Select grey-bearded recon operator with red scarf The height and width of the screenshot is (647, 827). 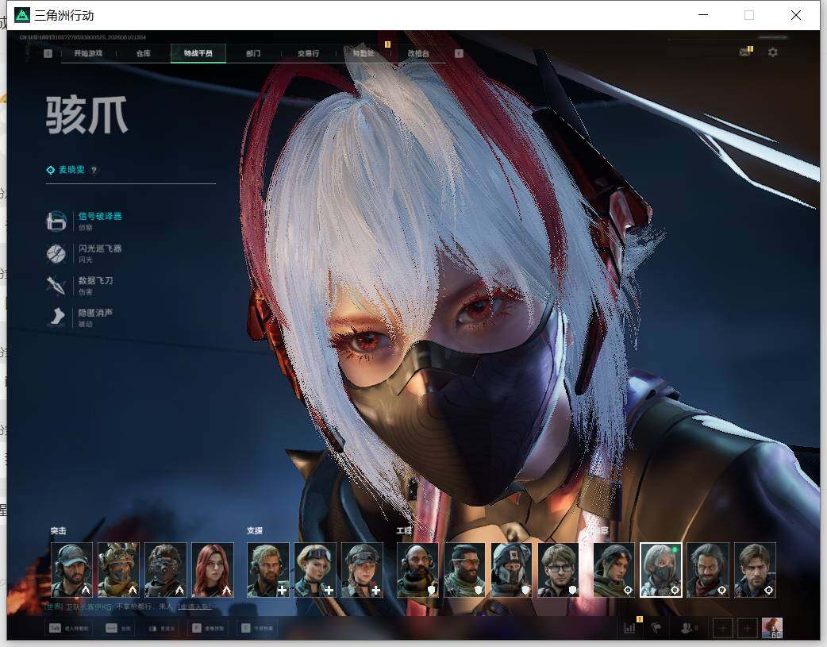pyautogui.click(x=708, y=569)
